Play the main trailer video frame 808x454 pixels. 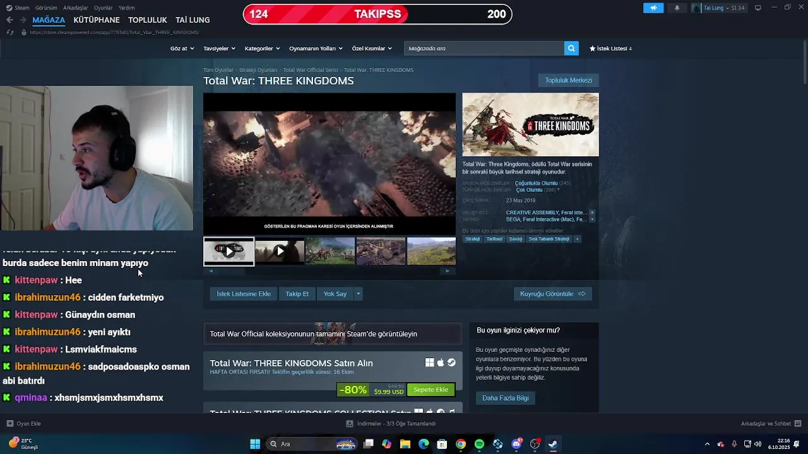coord(329,163)
